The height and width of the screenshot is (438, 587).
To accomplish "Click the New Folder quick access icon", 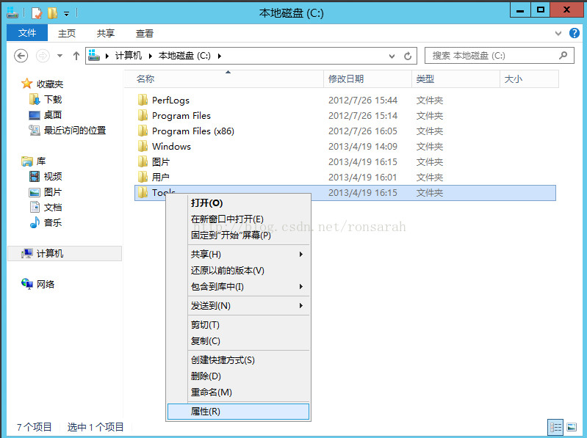I will point(52,13).
